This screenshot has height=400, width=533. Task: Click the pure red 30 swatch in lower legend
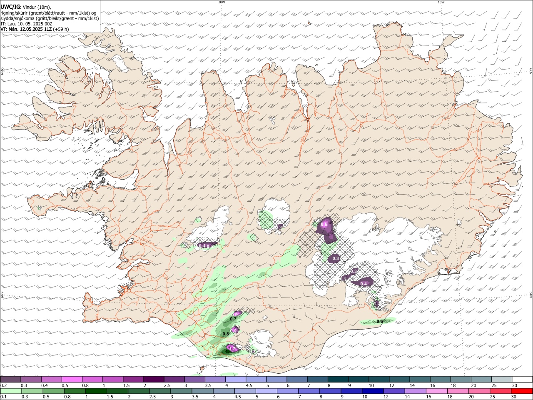point(522,391)
